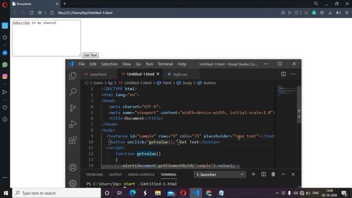Open the View menu in VS Code
This screenshot has height=198, width=352.
click(127, 64)
